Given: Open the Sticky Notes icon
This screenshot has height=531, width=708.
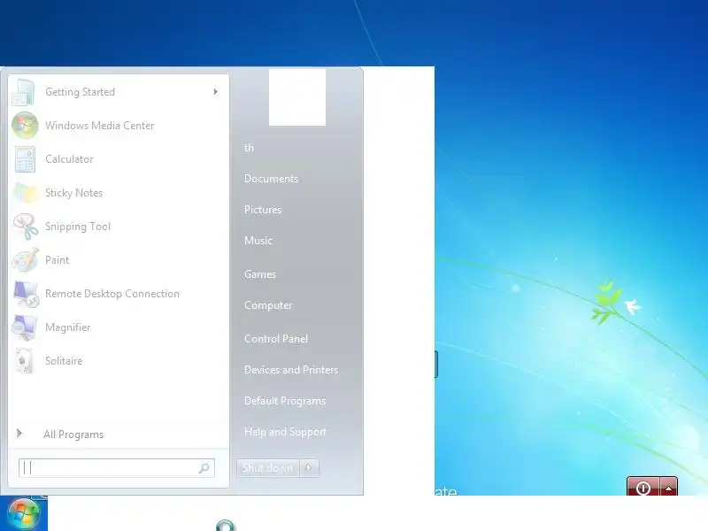Looking at the screenshot, I should (x=26, y=193).
